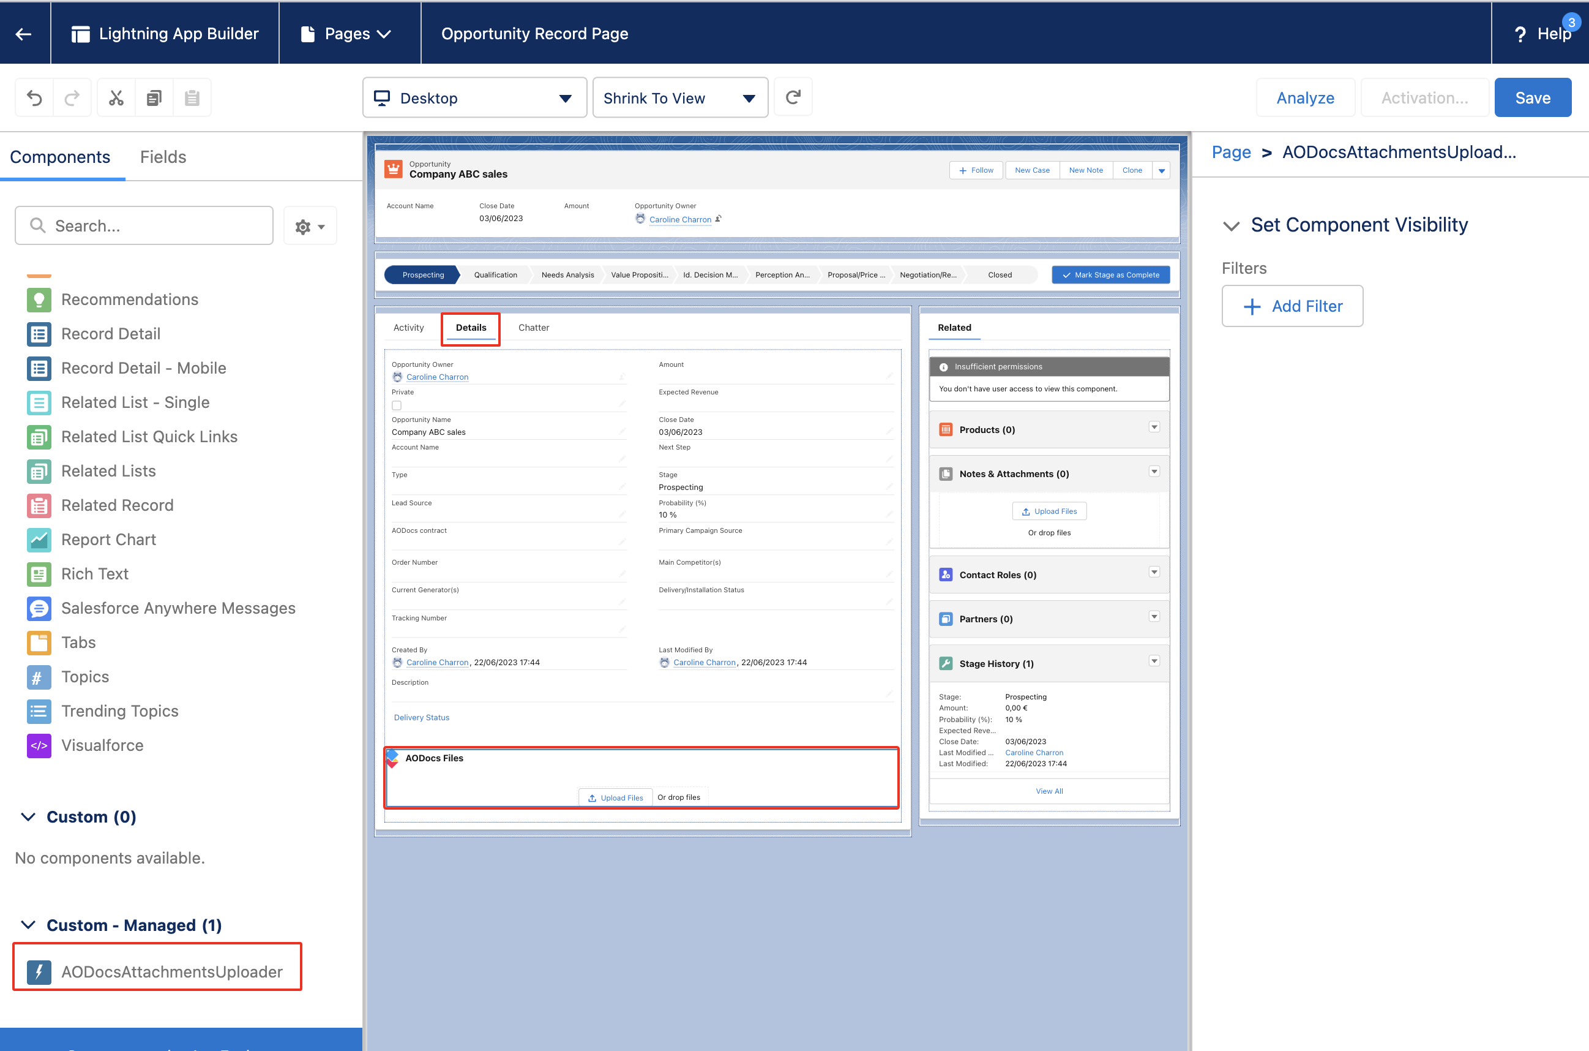The image size is (1589, 1051).
Task: Select the Report Chart component icon
Action: (39, 540)
